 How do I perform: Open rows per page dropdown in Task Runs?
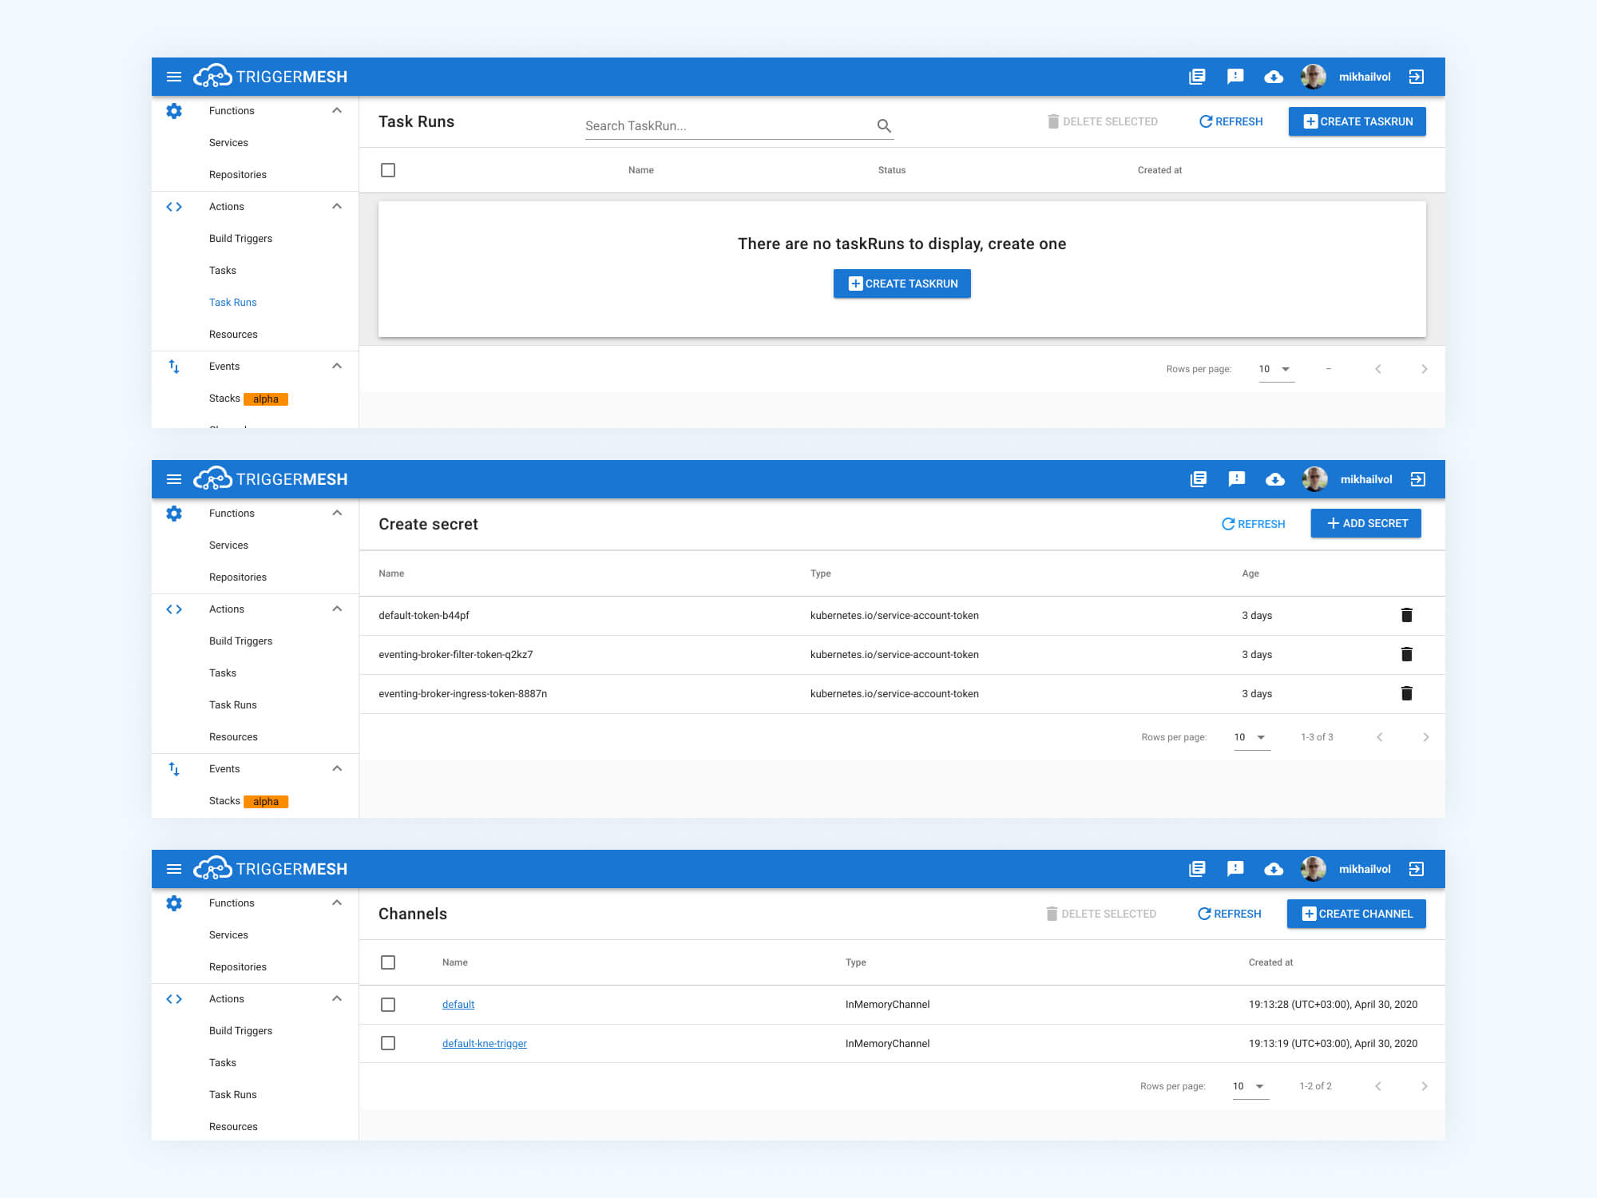[1275, 369]
